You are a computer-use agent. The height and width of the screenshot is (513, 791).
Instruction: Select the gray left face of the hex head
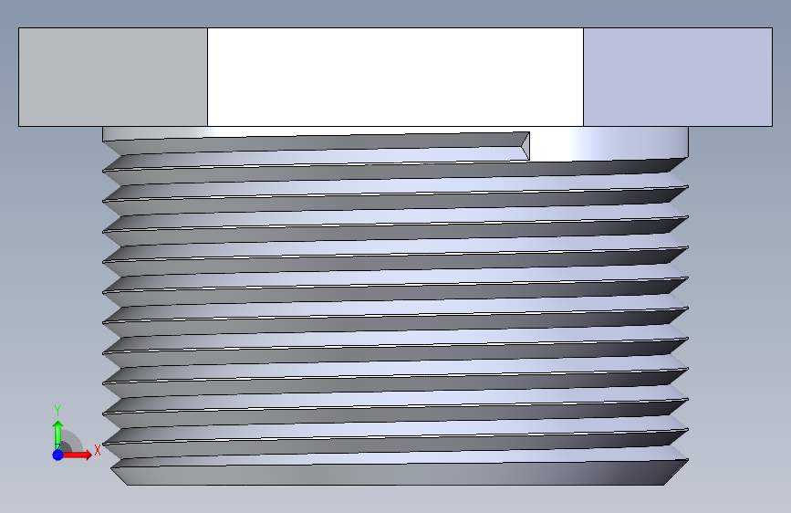[x=113, y=77]
